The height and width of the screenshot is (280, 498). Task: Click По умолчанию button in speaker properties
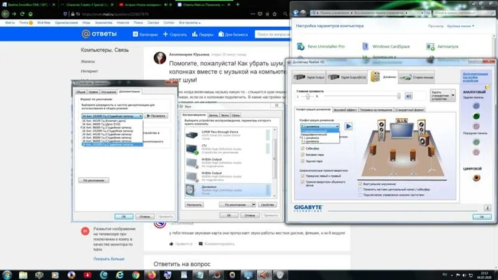point(94,180)
